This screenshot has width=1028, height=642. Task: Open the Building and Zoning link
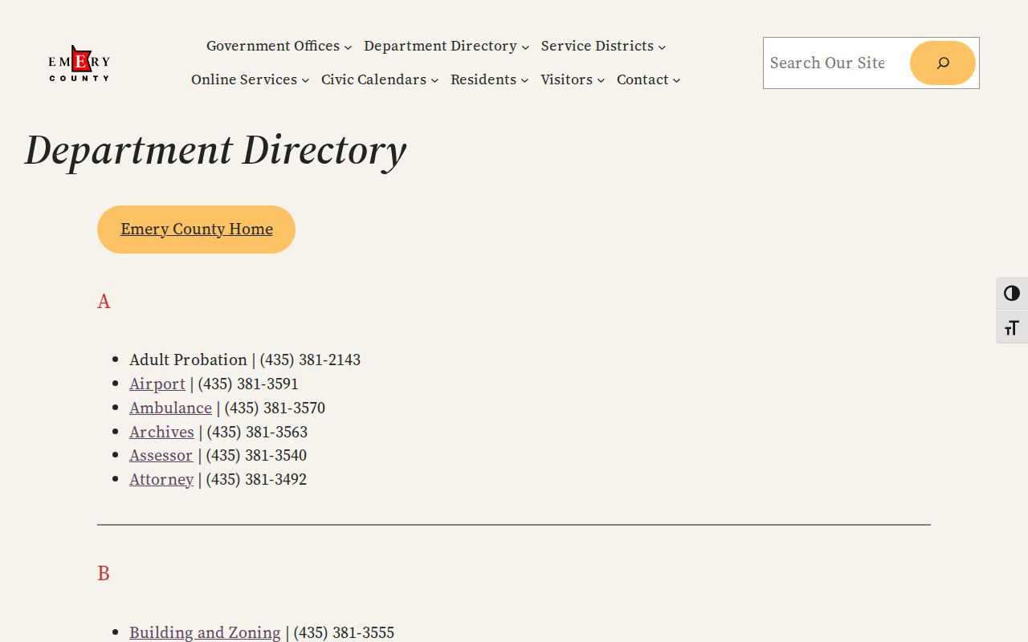click(205, 632)
